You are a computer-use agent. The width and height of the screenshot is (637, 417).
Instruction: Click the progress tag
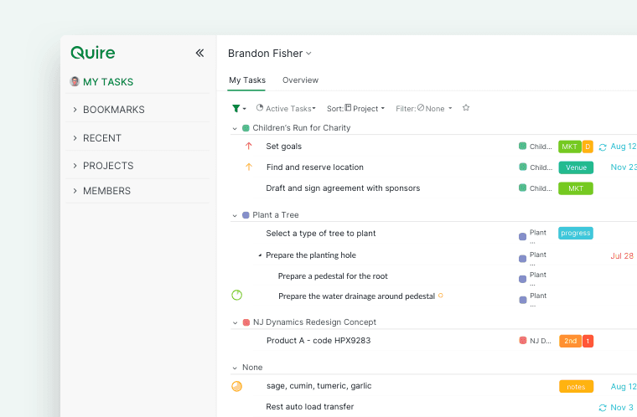[x=576, y=233]
